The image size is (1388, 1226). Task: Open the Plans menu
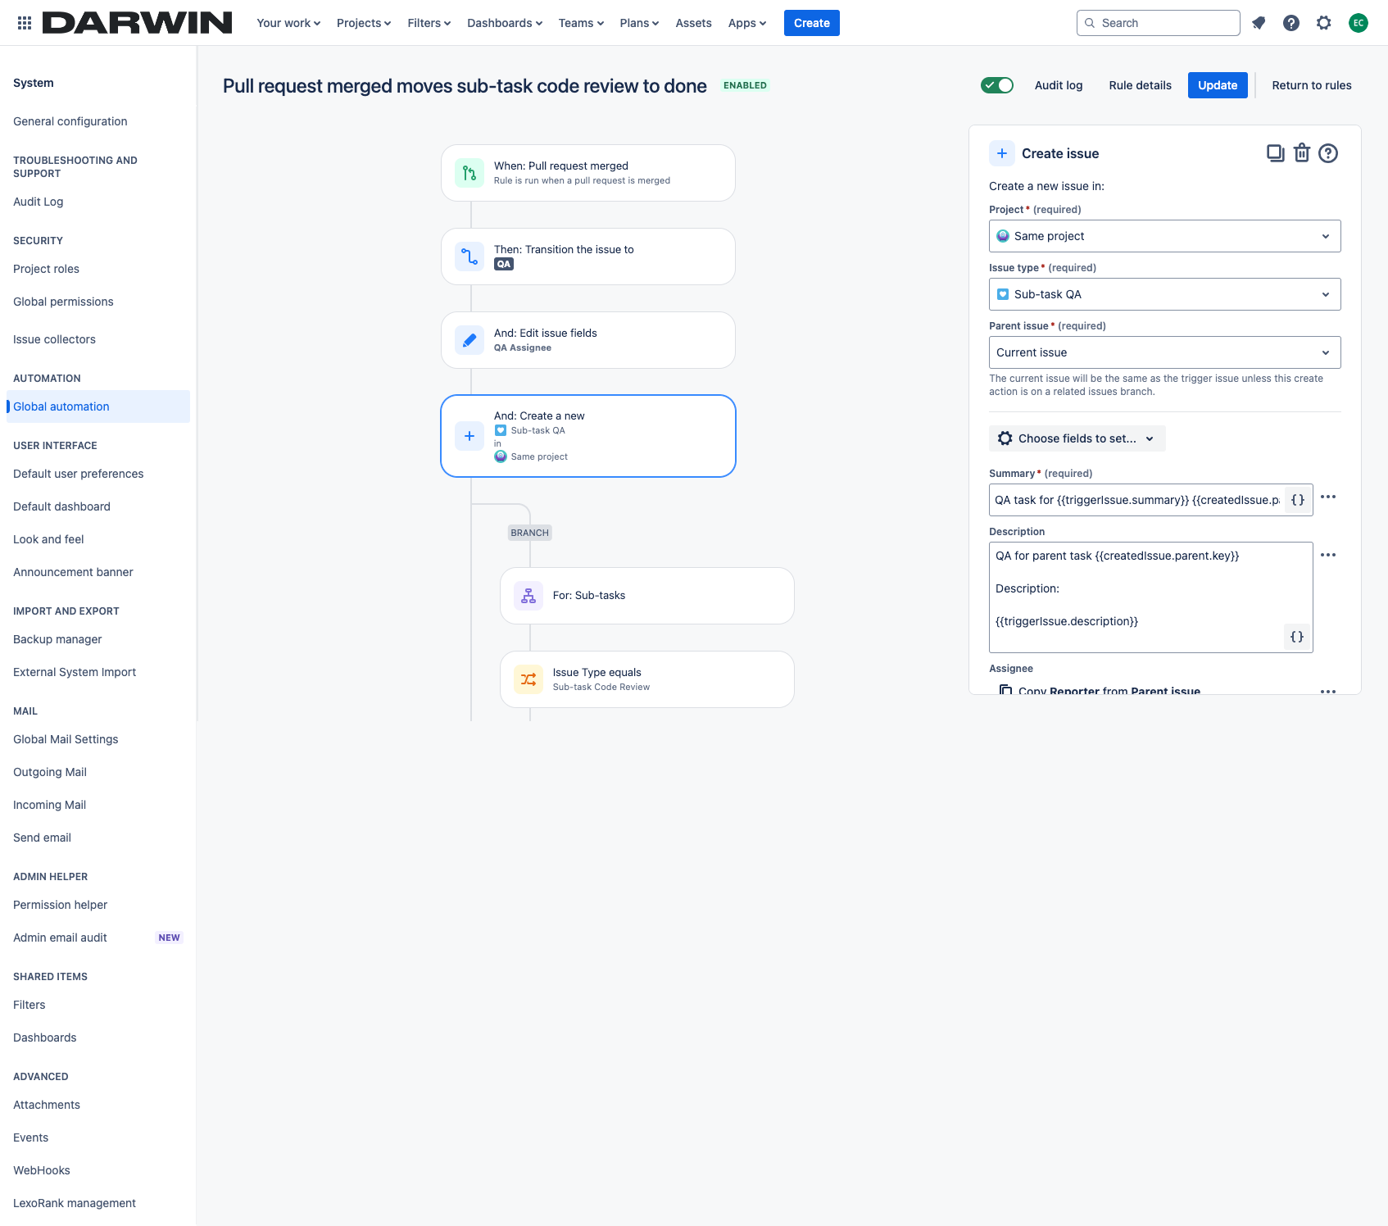639,23
